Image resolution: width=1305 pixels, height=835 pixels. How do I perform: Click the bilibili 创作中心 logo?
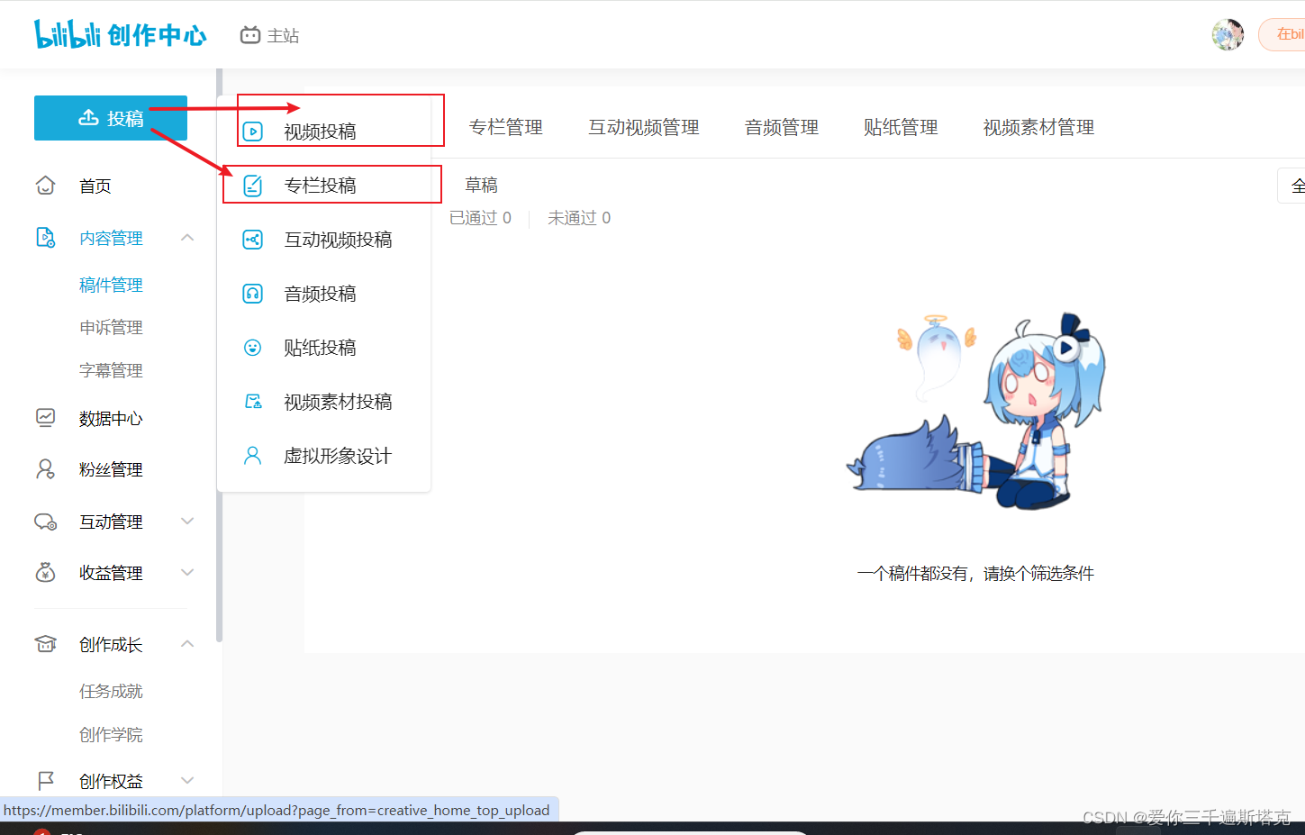[121, 34]
